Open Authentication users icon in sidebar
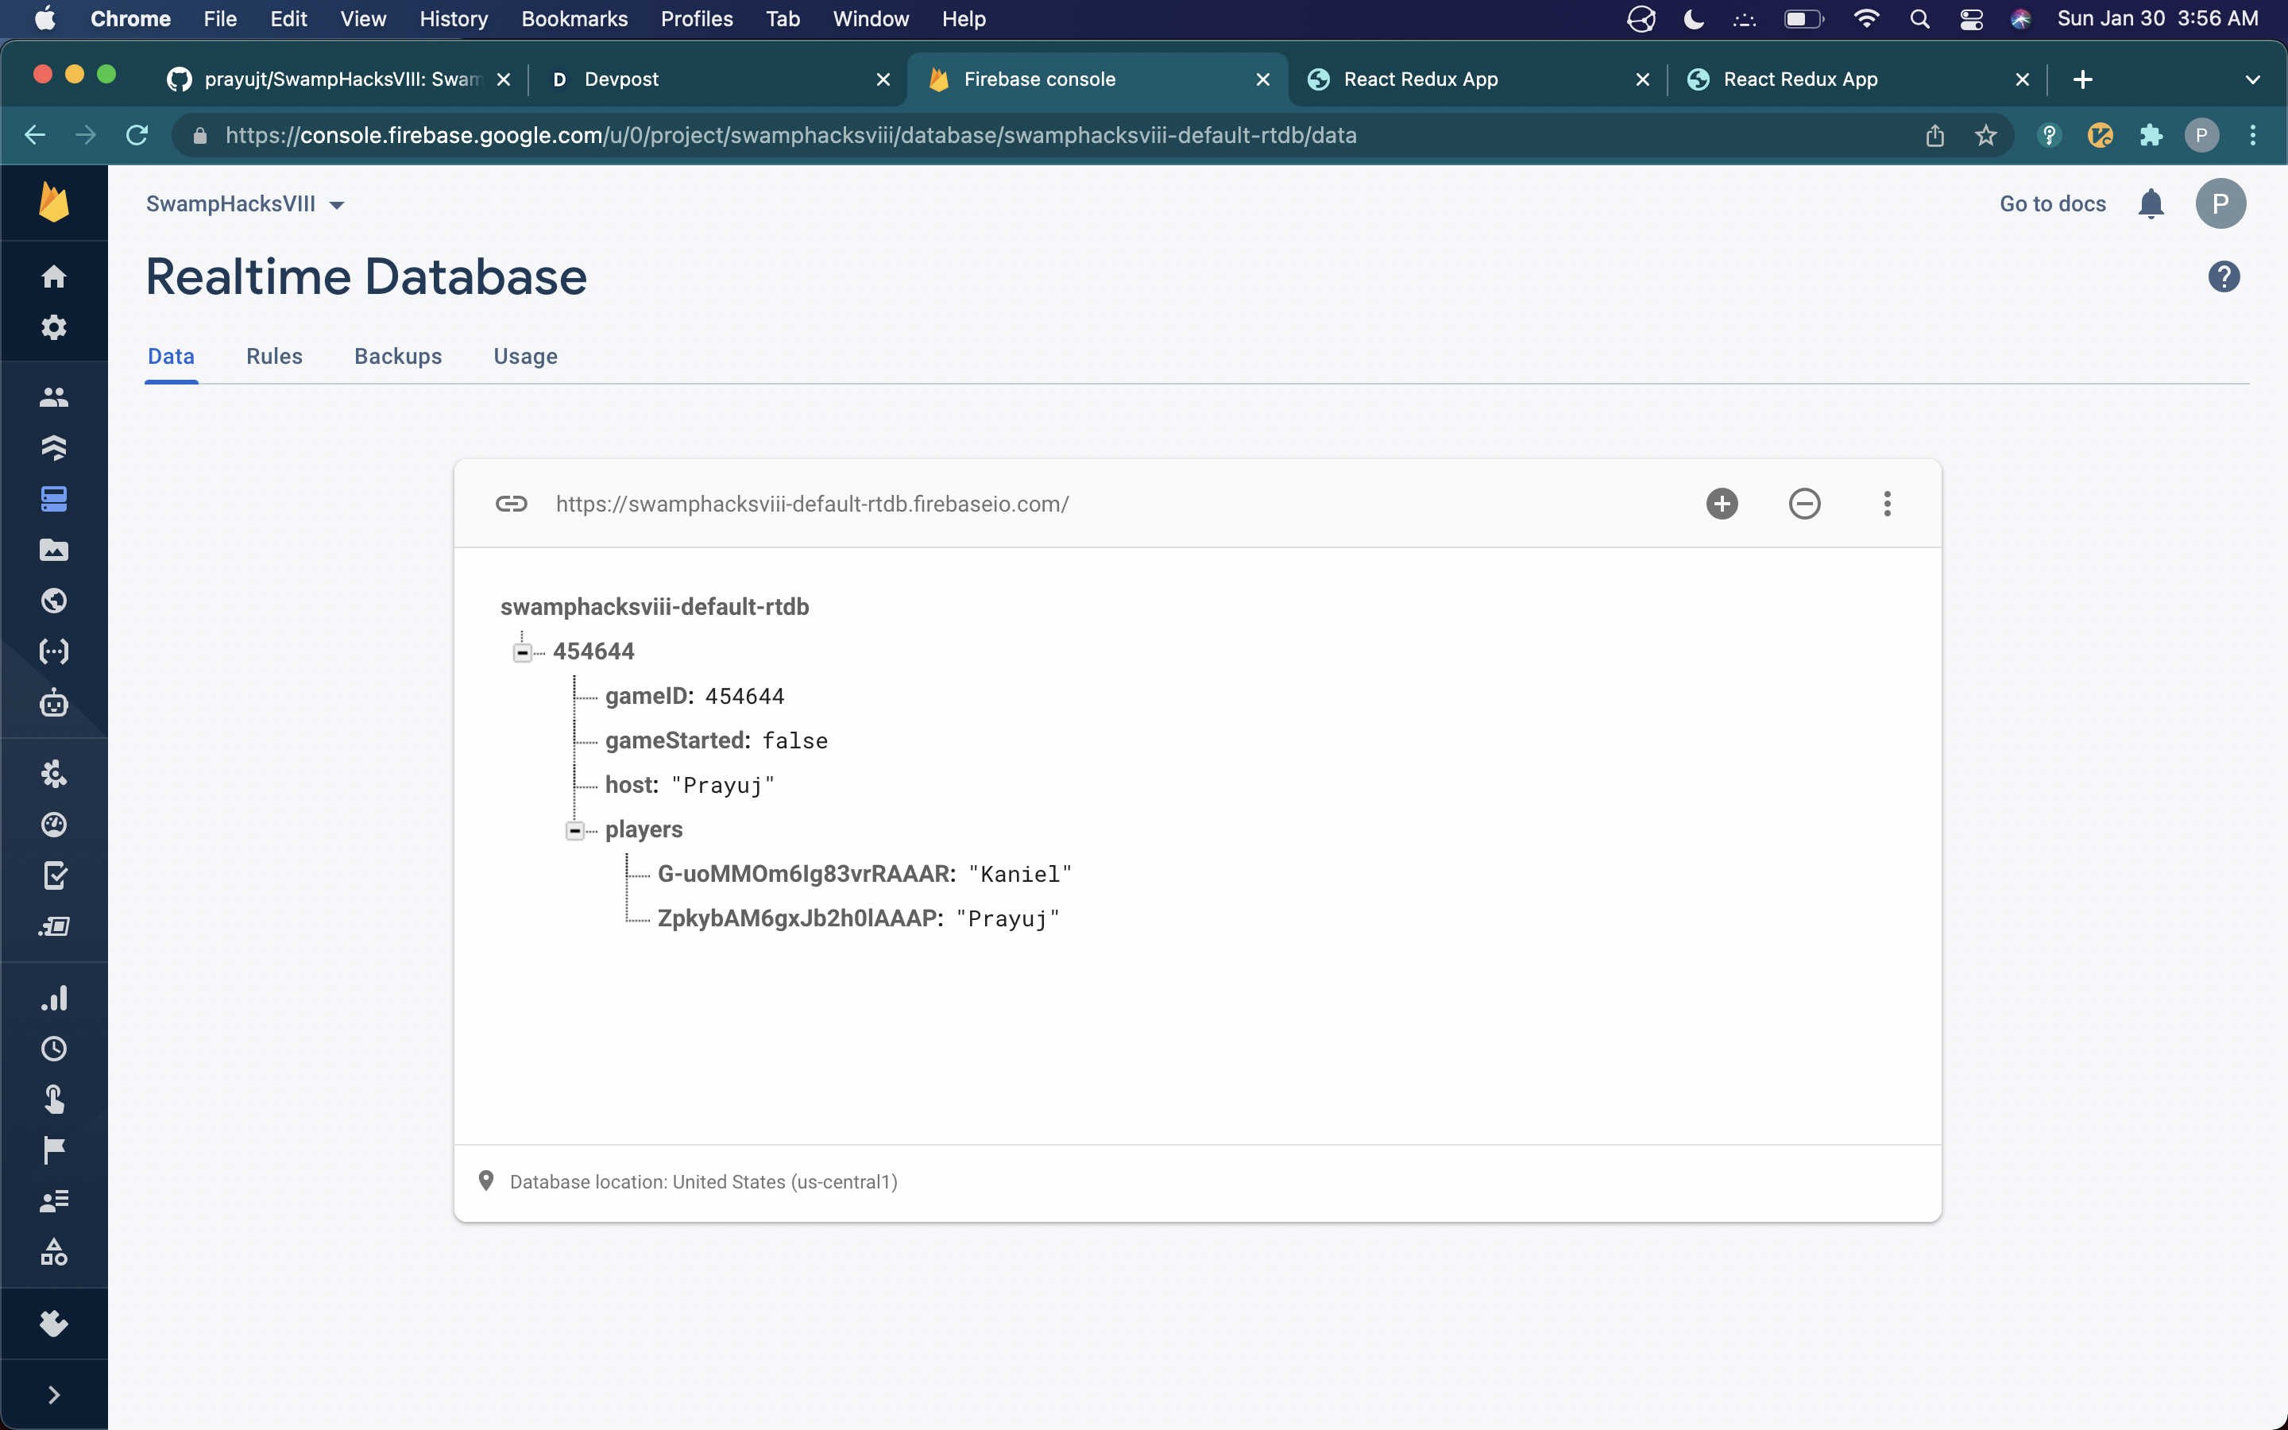This screenshot has height=1430, width=2288. [54, 397]
